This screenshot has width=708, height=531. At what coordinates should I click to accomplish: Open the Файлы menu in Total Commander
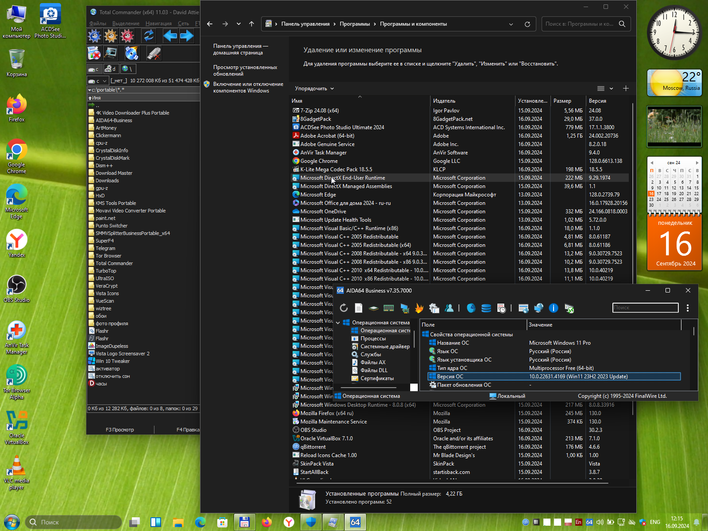[x=98, y=23]
